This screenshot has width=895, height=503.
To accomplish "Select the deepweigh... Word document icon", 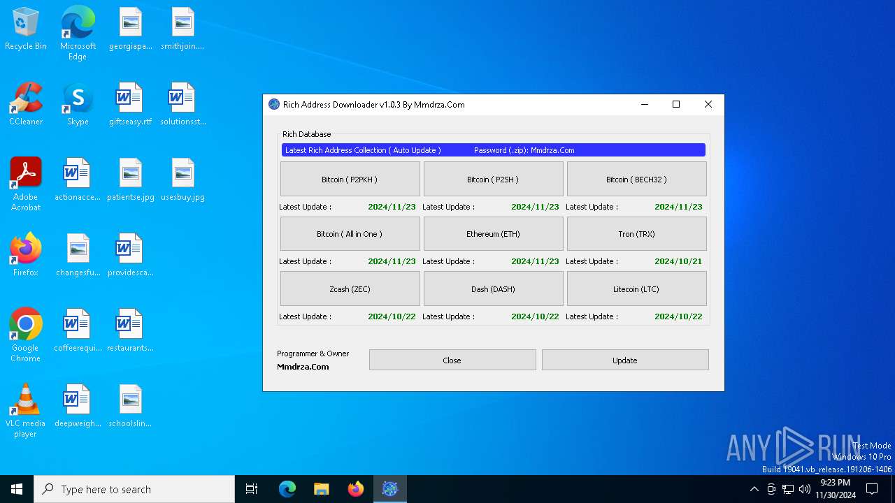I will pyautogui.click(x=78, y=407).
